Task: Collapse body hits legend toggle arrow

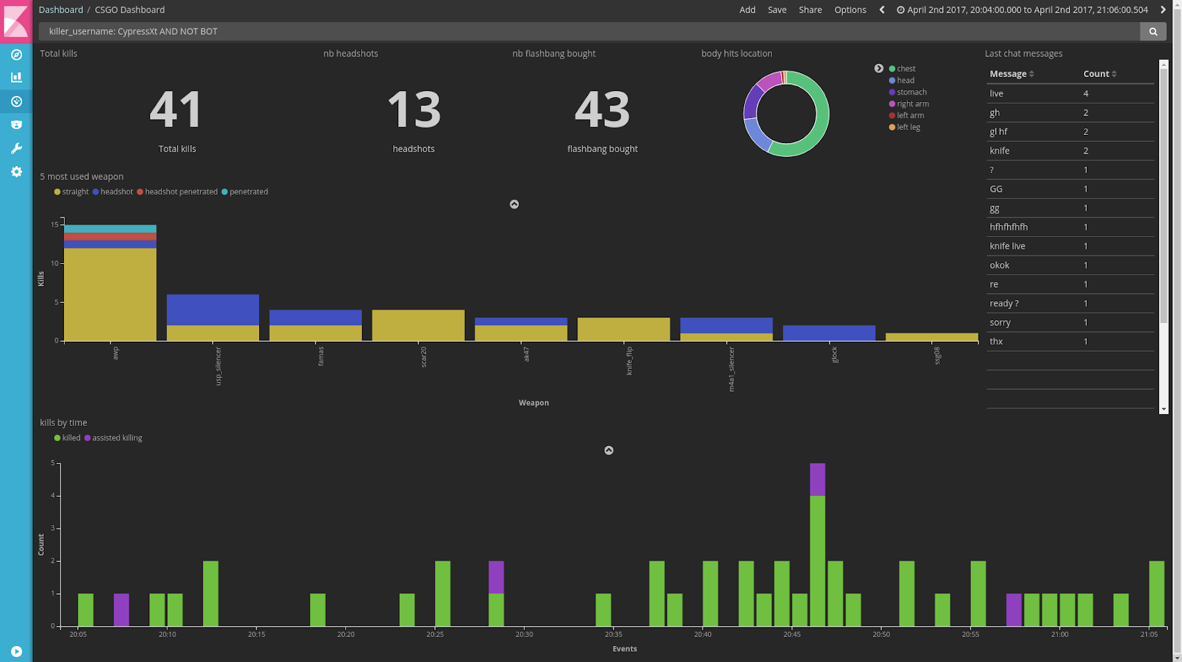Action: pyautogui.click(x=878, y=68)
